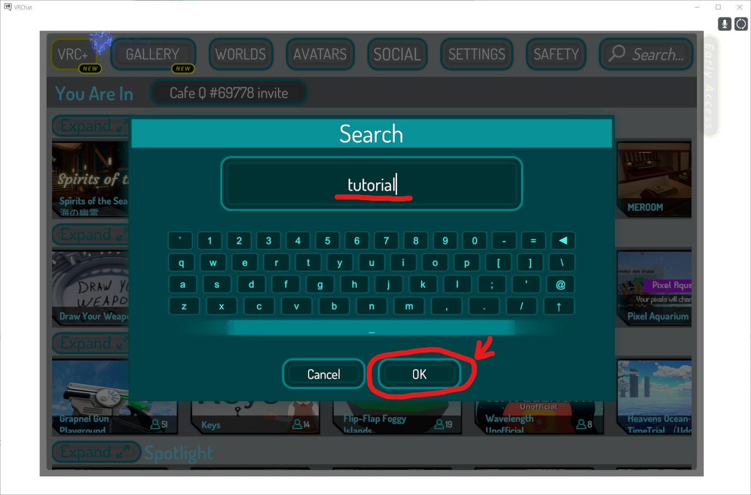
Task: Expand the Spotlight worlds row
Action: click(96, 452)
